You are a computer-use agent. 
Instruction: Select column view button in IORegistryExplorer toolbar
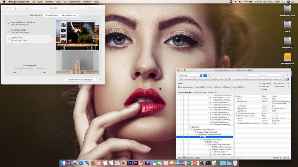[209, 75]
